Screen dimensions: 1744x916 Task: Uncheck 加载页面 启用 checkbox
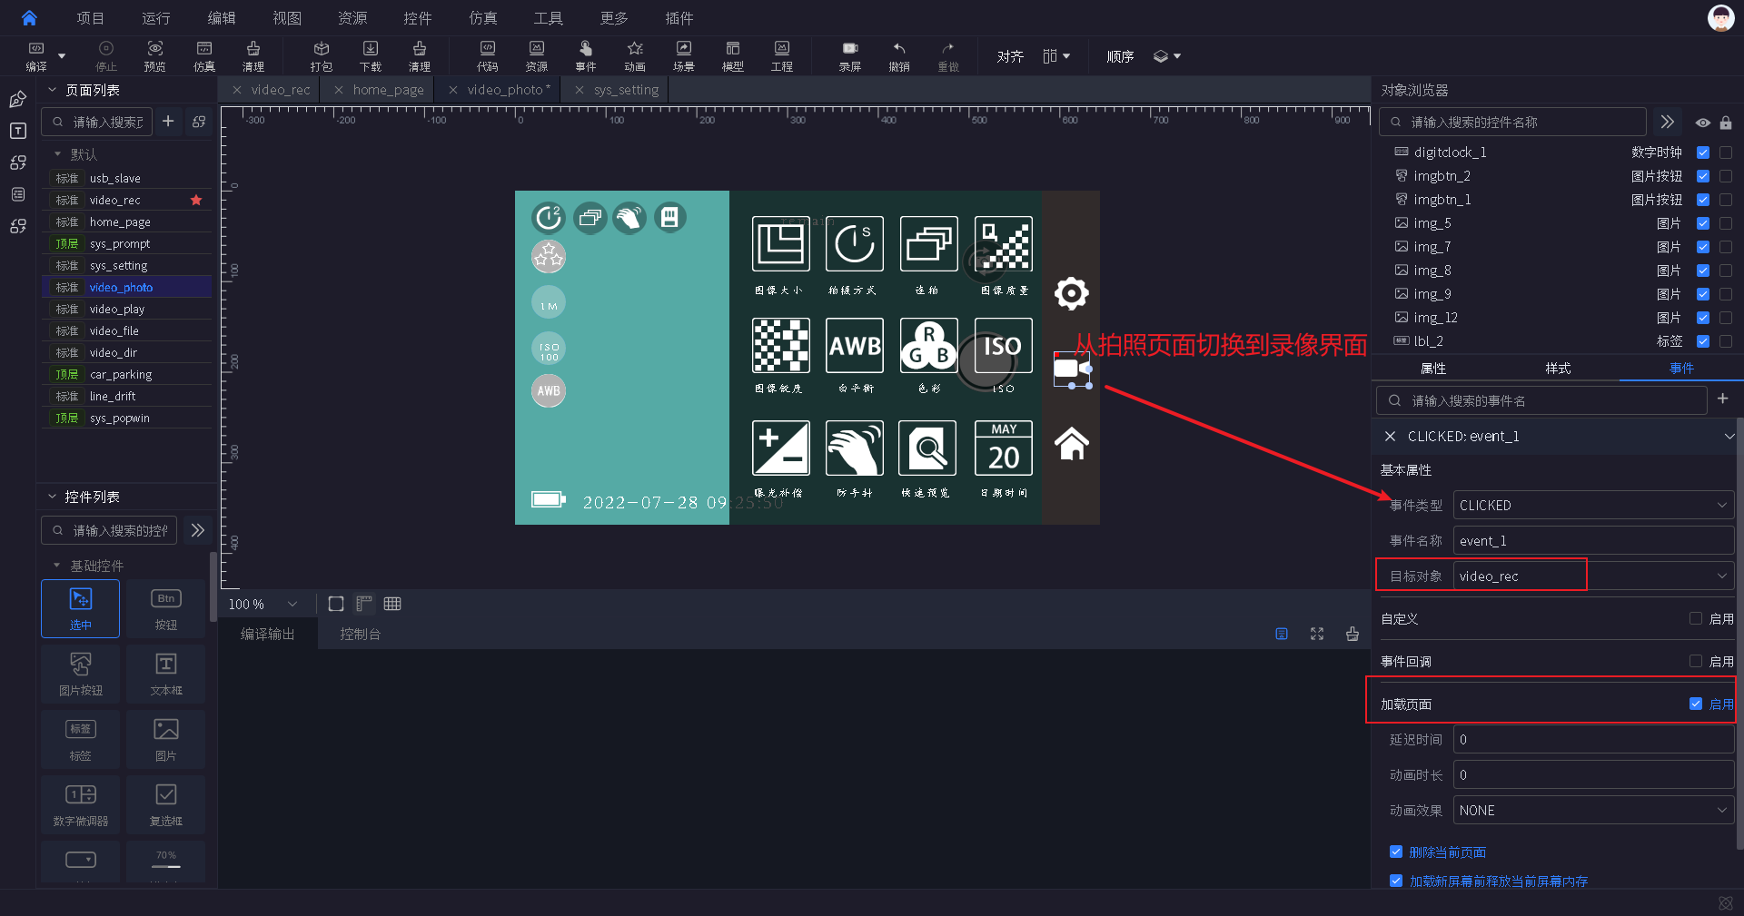1695,704
